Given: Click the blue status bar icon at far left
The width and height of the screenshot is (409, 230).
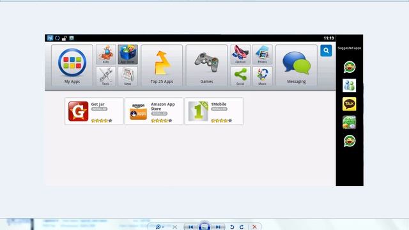Looking at the screenshot, I should point(50,38).
